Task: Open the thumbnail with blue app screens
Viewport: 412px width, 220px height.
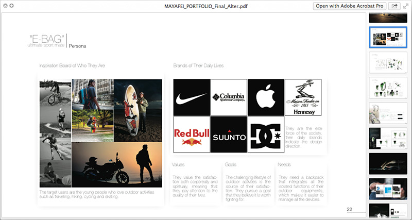Action: click(388, 189)
